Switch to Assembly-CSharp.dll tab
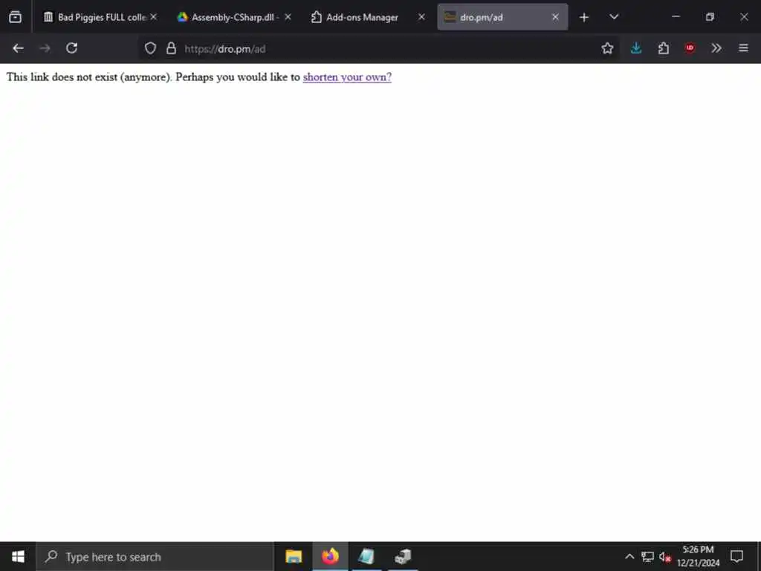Screen dimensions: 761x571 [x=235, y=17]
